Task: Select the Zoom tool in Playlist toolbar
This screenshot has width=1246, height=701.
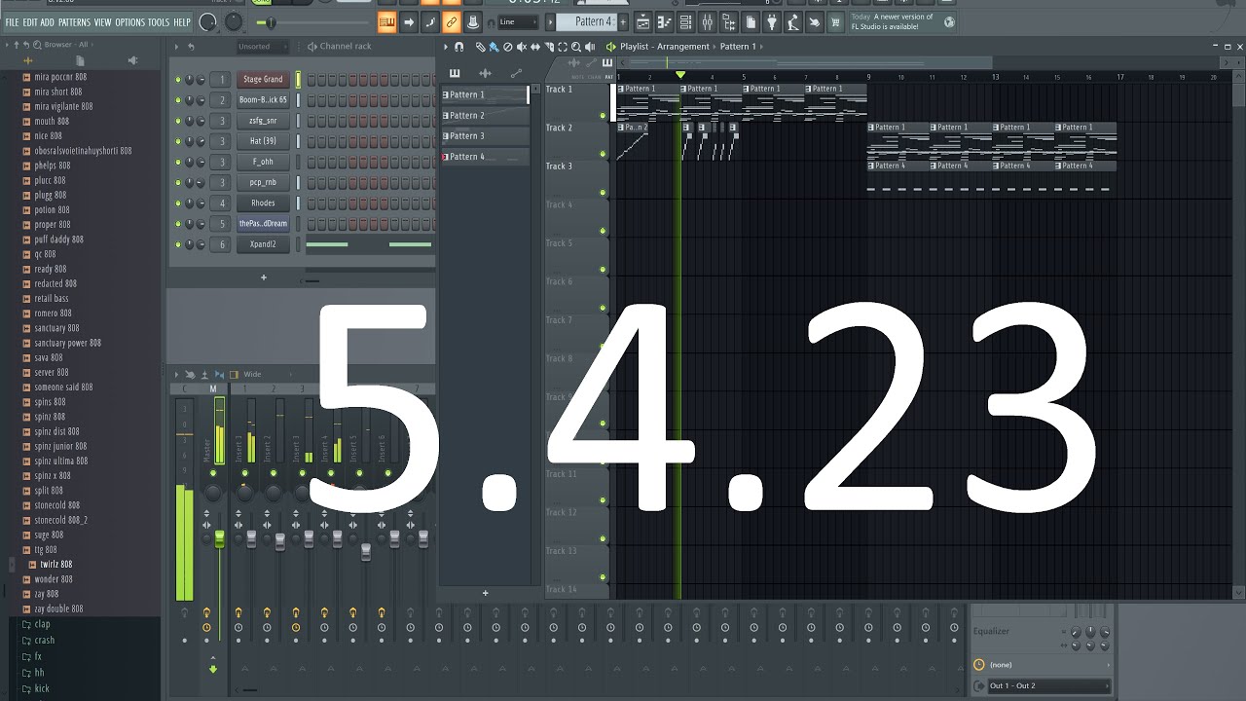Action: click(x=575, y=46)
